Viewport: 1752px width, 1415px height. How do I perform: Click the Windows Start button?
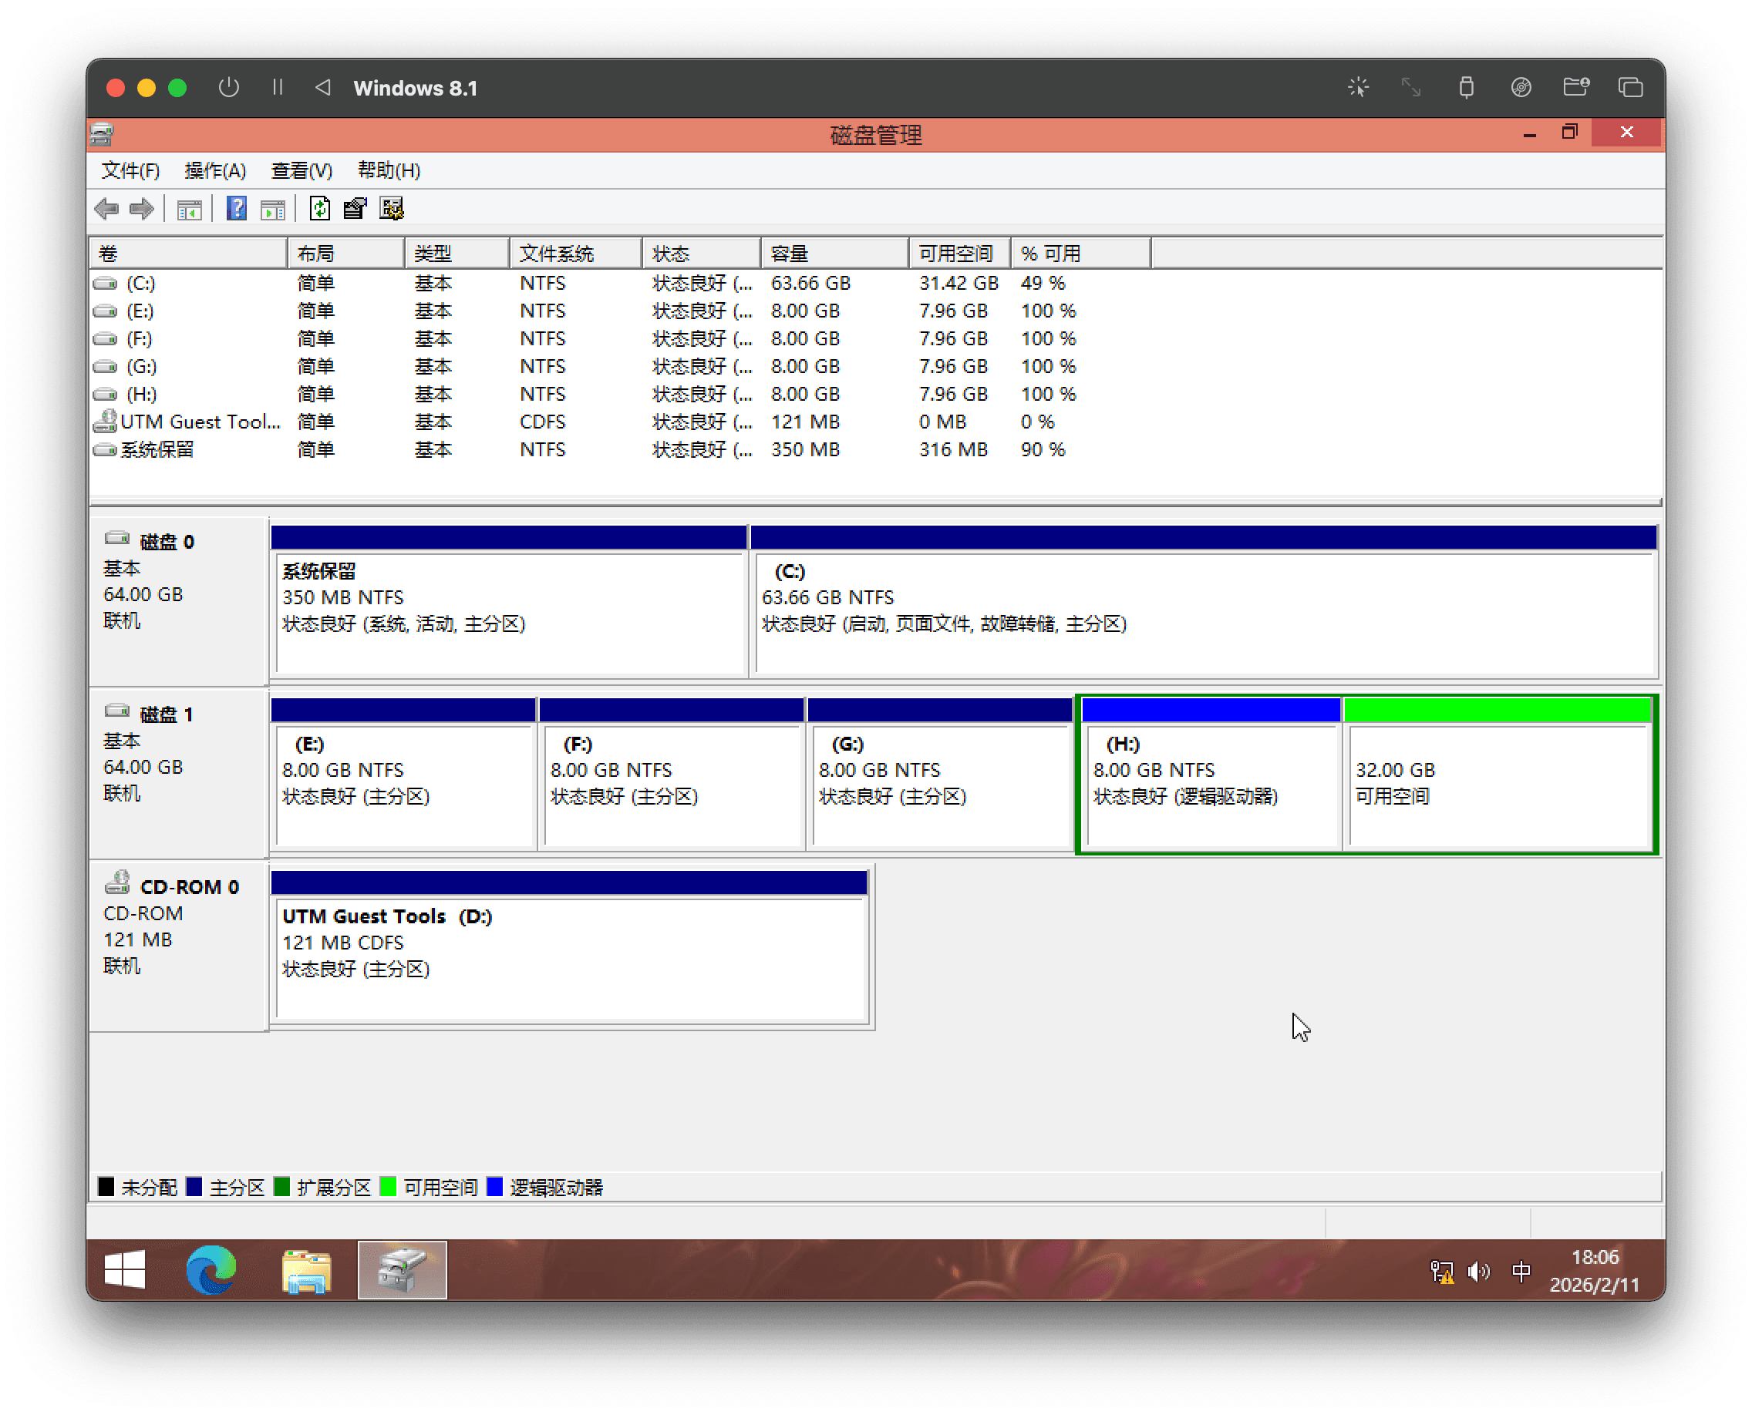point(125,1270)
